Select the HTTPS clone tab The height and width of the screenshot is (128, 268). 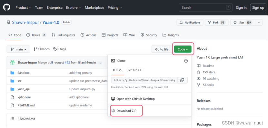(118, 70)
